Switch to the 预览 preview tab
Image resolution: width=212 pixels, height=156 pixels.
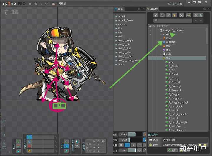[x=119, y=9]
